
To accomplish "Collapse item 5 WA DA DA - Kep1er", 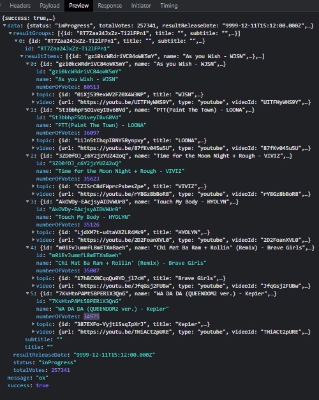I will pyautogui.click(x=27, y=293).
